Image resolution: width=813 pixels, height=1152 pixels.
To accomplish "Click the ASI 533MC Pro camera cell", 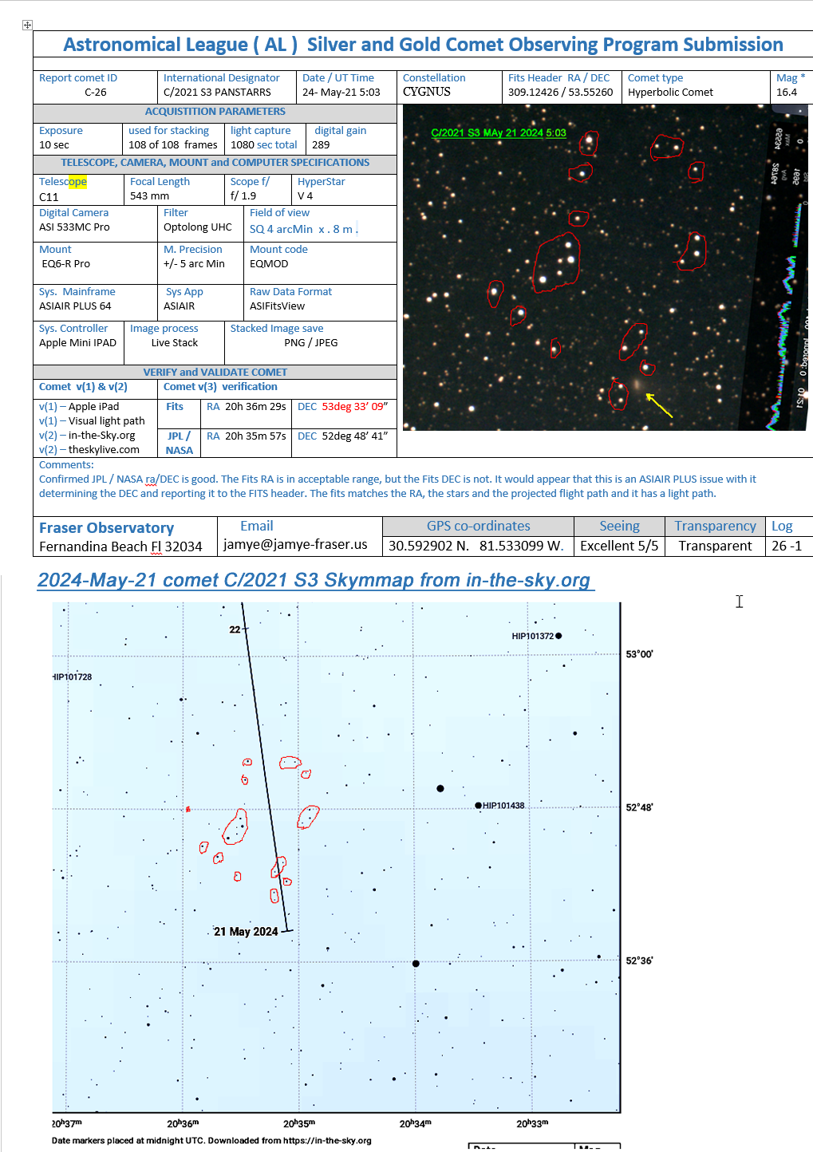I will (x=74, y=227).
